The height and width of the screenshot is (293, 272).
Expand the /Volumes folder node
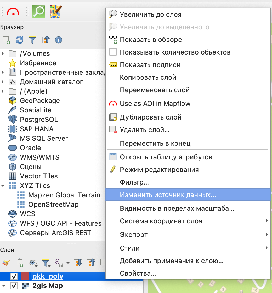point(3,53)
